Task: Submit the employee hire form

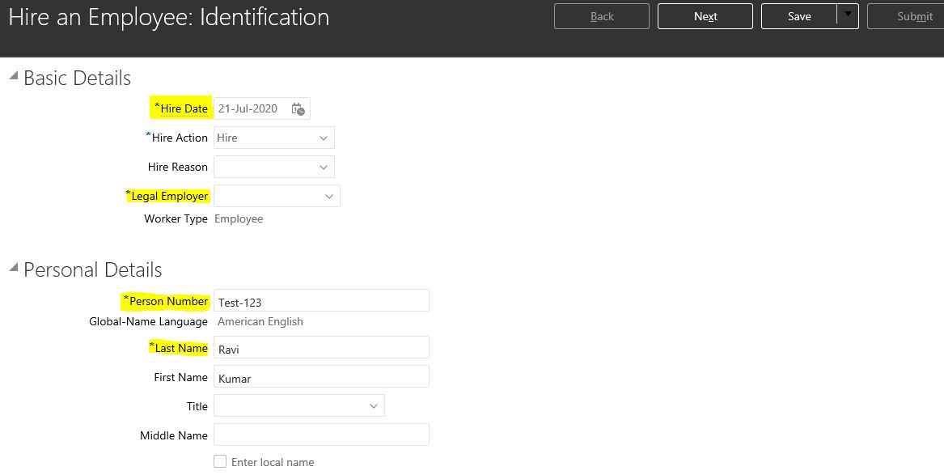Action: pyautogui.click(x=914, y=15)
